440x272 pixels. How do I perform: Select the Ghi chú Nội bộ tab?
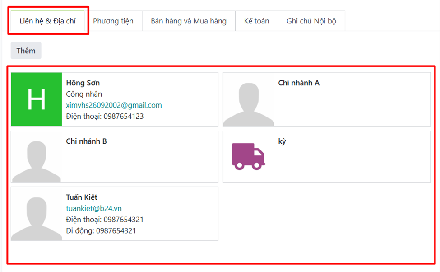pos(311,21)
